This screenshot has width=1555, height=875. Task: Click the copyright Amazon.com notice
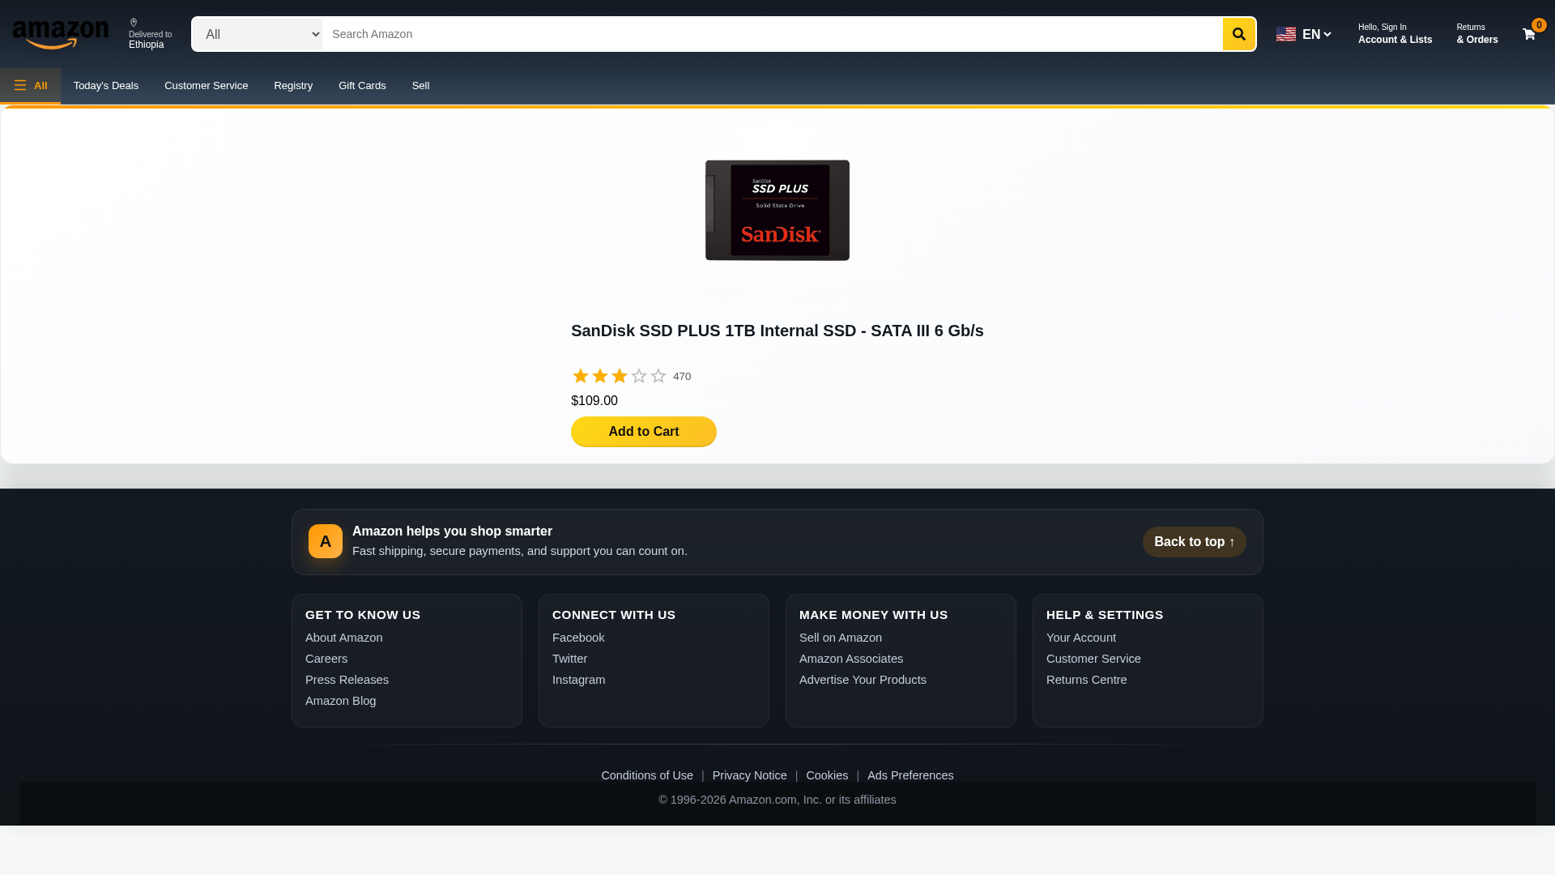tap(777, 800)
